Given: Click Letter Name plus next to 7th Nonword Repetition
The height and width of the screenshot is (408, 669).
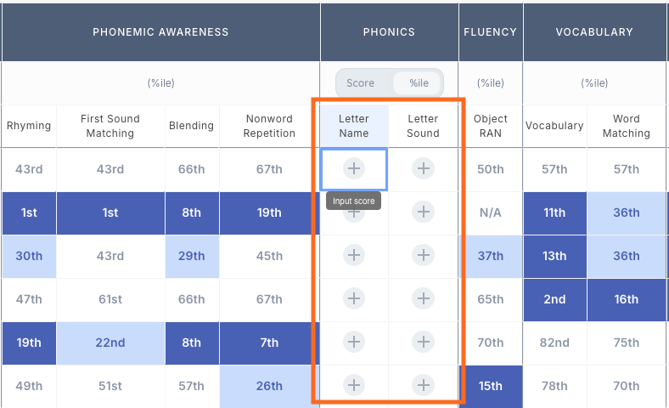Looking at the screenshot, I should click(354, 343).
